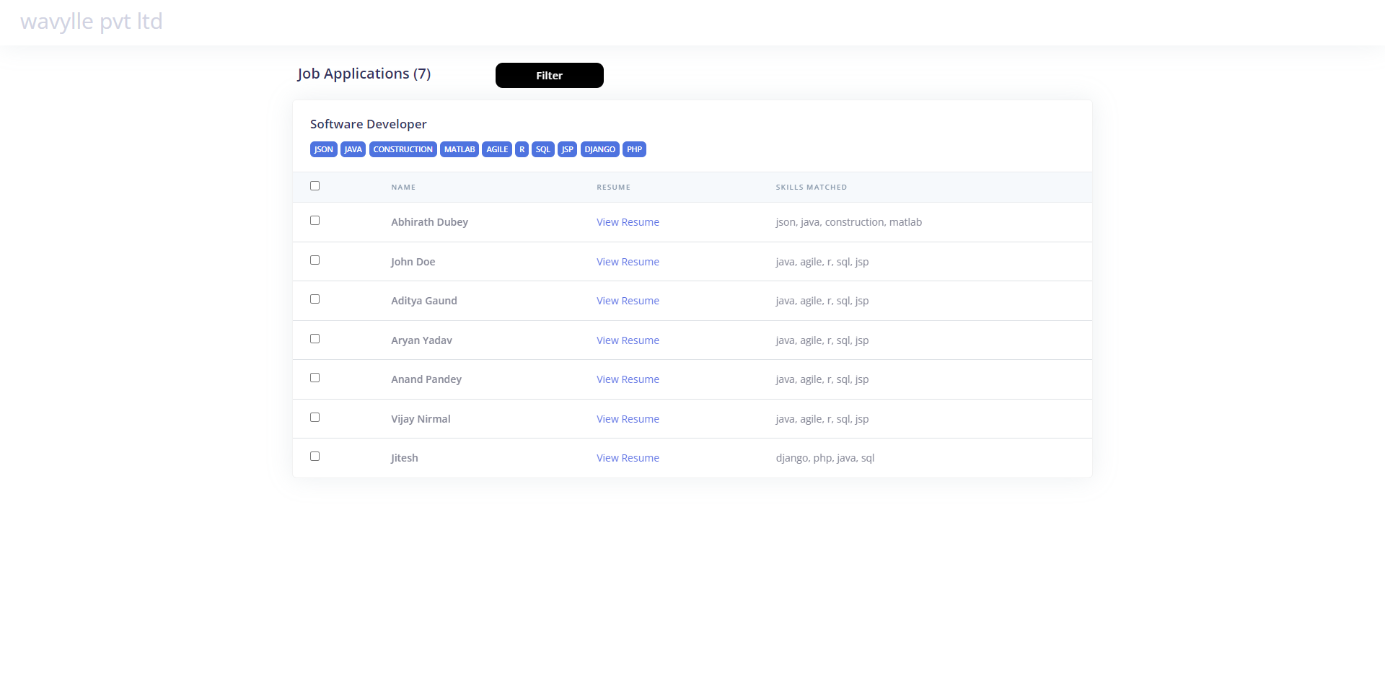Open the wavylle pvt ltd home link

pos(92,22)
